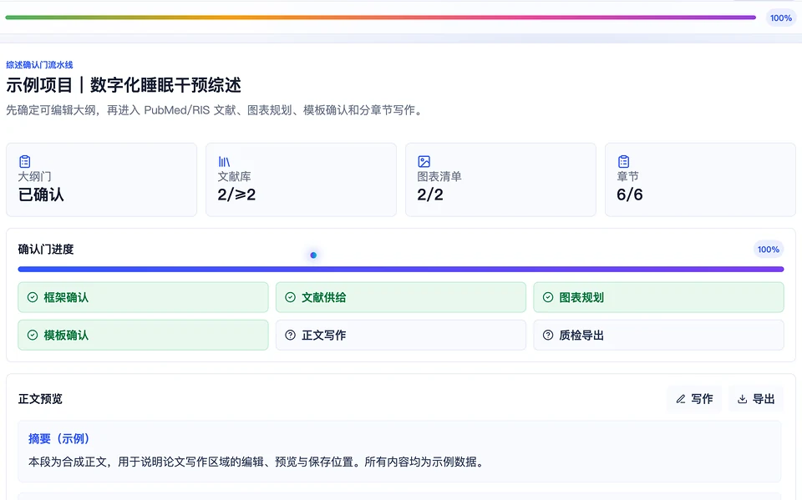
Task: Select the 文献库 2/≥2 card
Action: (302, 180)
